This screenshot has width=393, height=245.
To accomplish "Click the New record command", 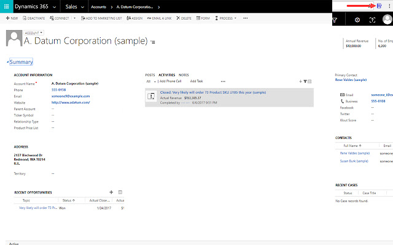I will pos(12,18).
